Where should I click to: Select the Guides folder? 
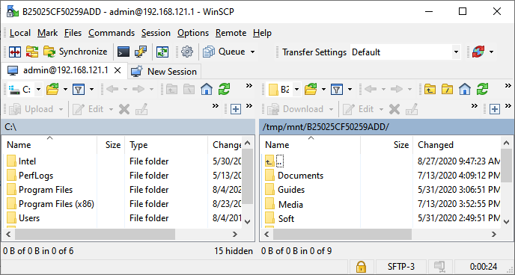click(284, 190)
